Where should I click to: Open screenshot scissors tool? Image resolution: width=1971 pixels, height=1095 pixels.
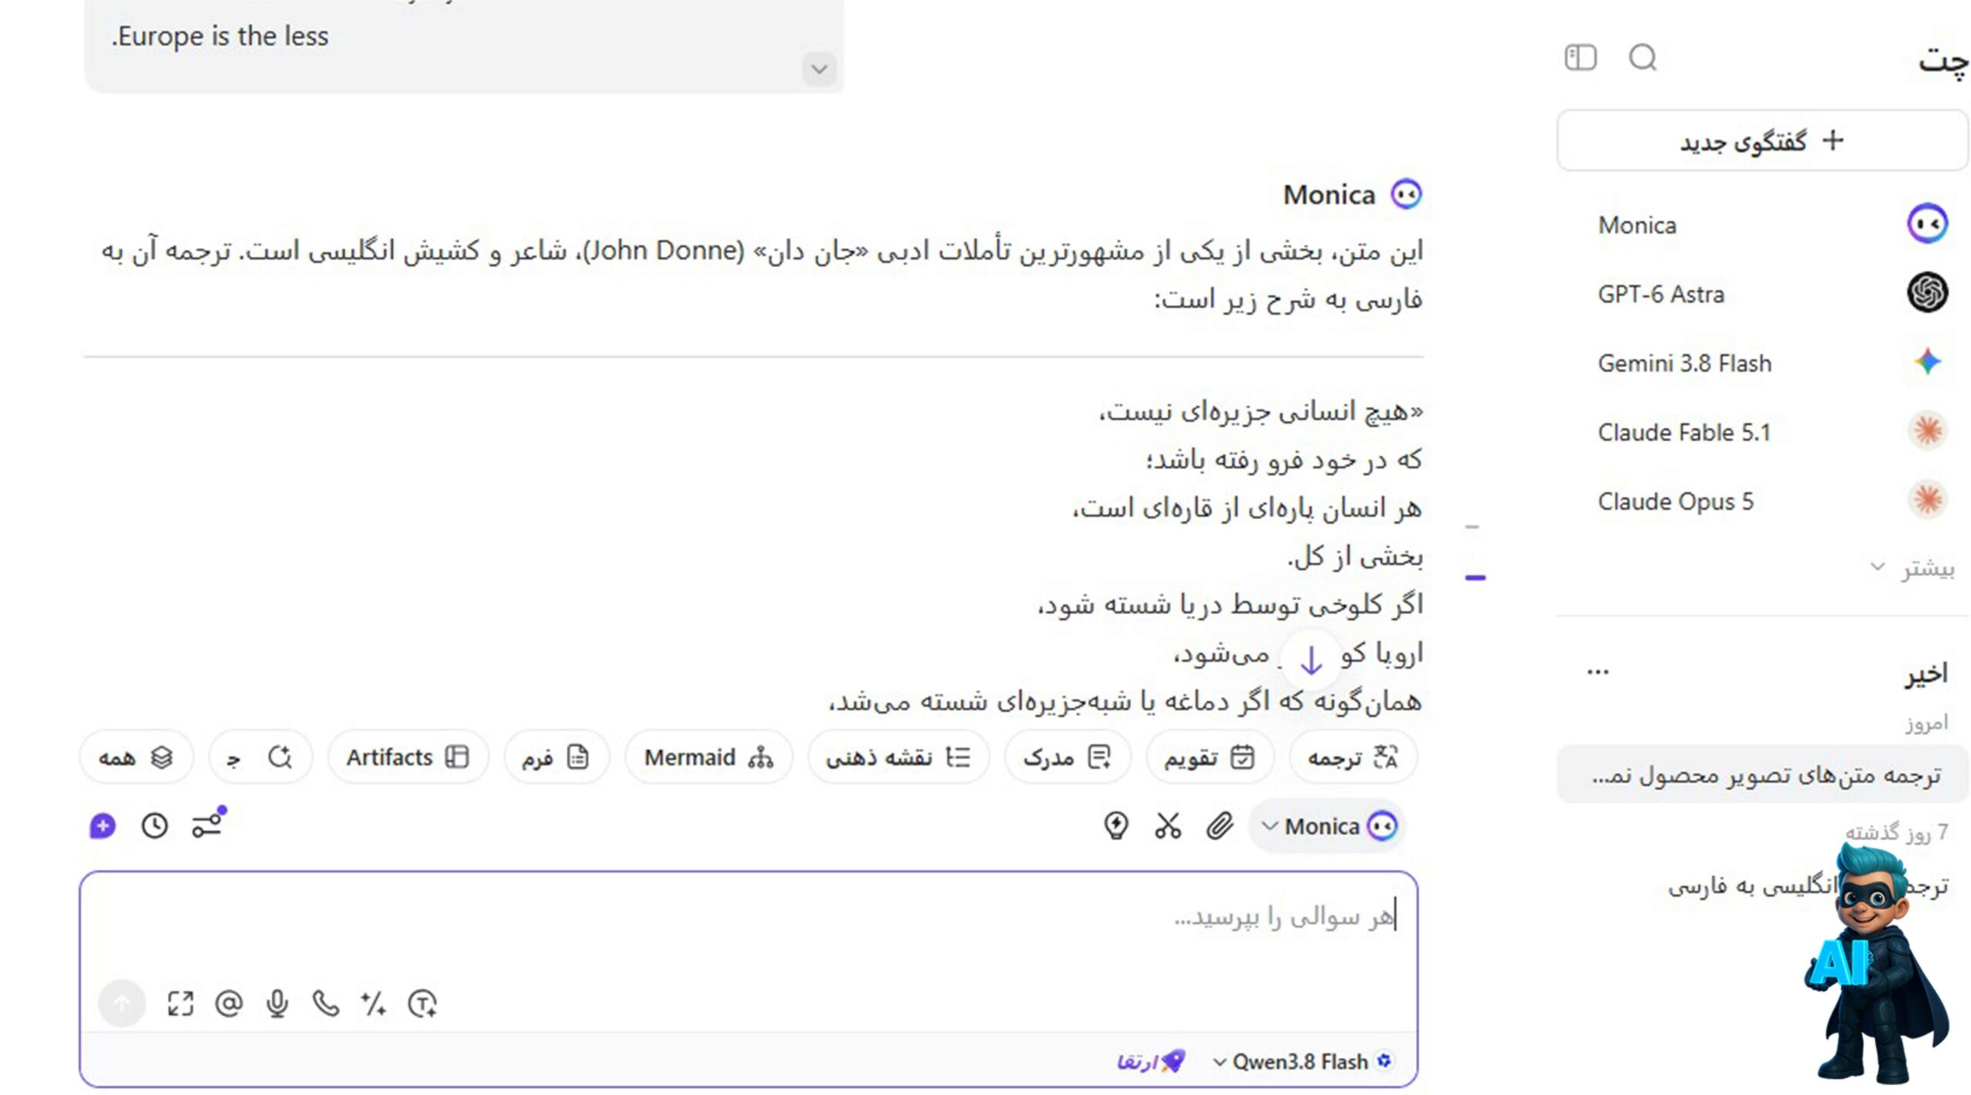pos(1167,825)
